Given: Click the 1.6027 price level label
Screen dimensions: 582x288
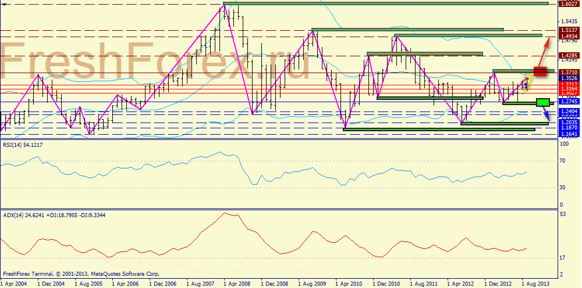Looking at the screenshot, I should click(568, 4).
